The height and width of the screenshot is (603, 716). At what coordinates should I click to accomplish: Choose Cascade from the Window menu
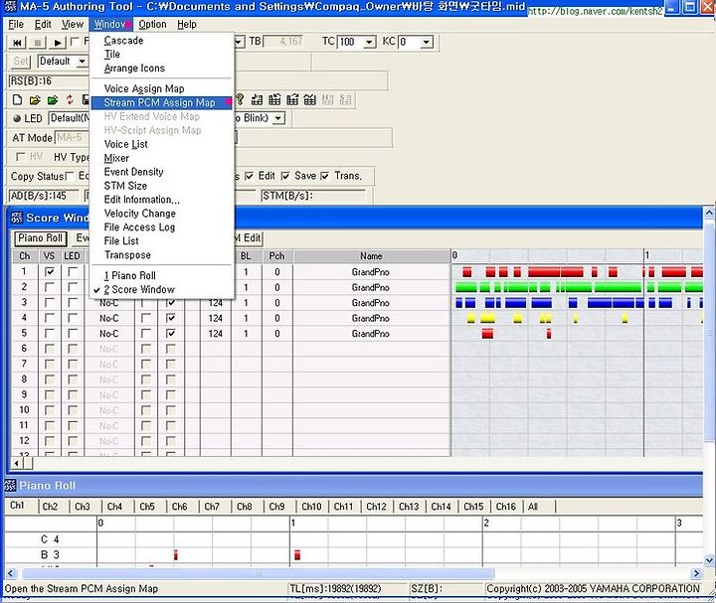click(162, 41)
